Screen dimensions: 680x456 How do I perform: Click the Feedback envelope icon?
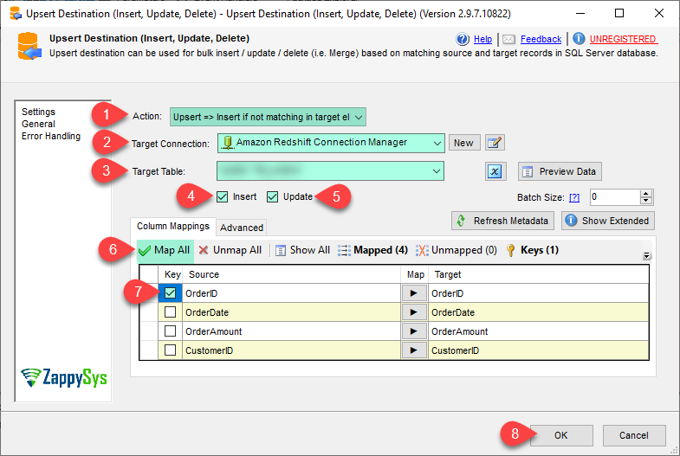508,40
